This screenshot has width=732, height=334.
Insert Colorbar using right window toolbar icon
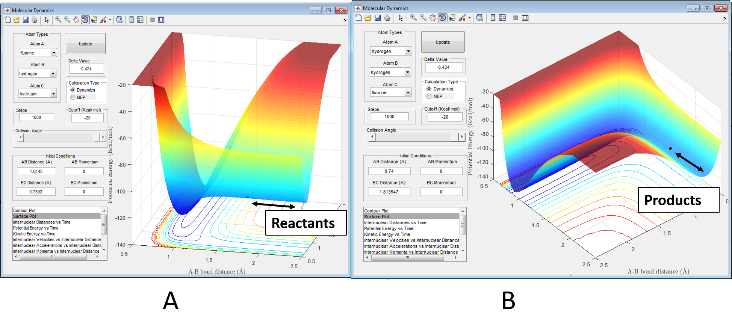point(493,18)
